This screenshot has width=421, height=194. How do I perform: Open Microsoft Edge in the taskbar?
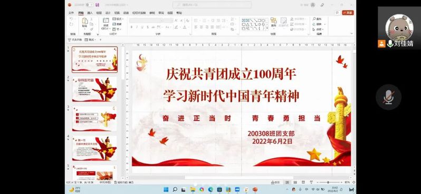pyautogui.click(x=211, y=189)
